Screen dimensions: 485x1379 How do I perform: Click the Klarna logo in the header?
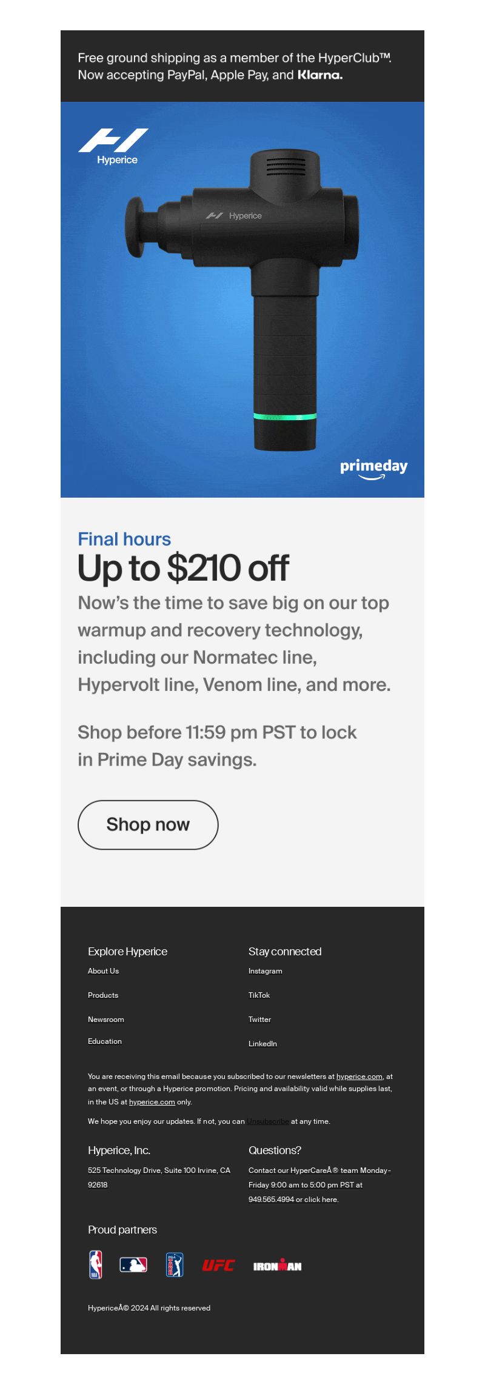pyautogui.click(x=320, y=75)
